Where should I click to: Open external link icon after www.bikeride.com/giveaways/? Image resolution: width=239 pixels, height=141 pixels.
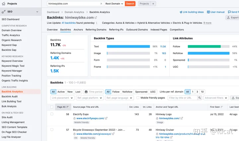(x=113, y=134)
